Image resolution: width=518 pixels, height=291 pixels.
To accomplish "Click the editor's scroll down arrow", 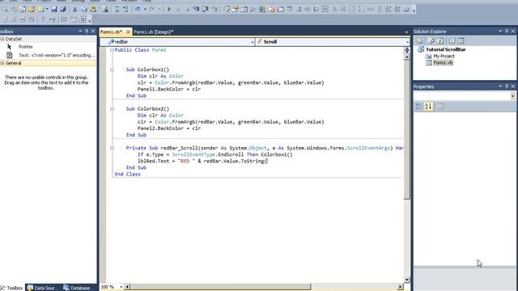I will click(x=407, y=280).
